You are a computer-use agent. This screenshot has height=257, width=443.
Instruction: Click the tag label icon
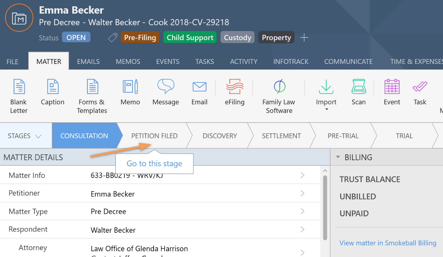[x=113, y=38]
